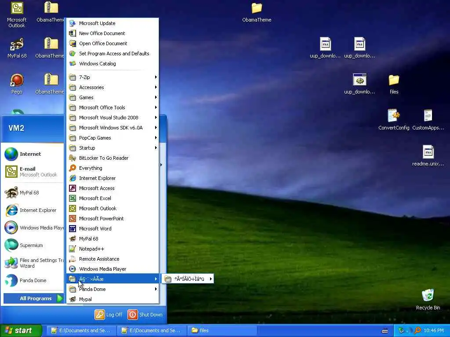Click the Everything tray icon next to the clock
The image size is (450, 337).
click(417, 330)
